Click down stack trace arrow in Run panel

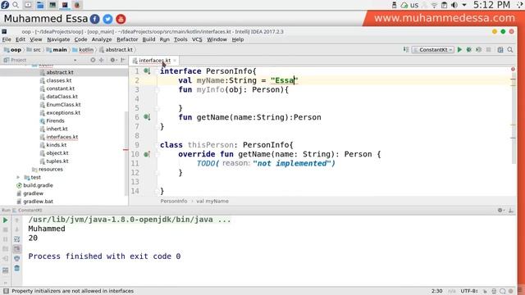pos(16,229)
